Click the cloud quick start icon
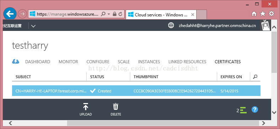 16,61
